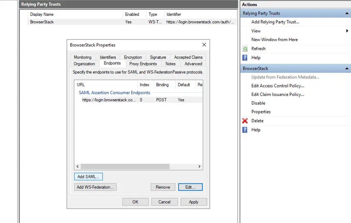Click Help icon under Relying Party Trusts
This screenshot has width=351, height=223.
(x=245, y=58)
